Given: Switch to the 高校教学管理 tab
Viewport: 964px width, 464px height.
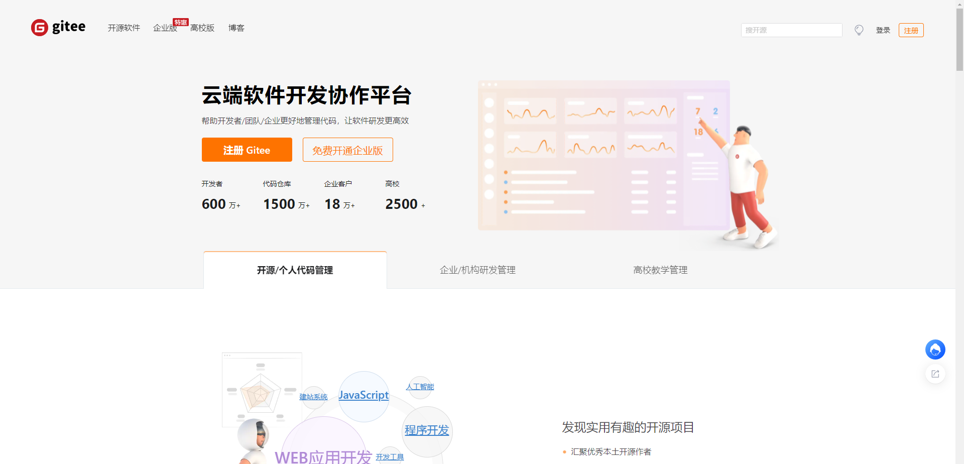Looking at the screenshot, I should [660, 270].
